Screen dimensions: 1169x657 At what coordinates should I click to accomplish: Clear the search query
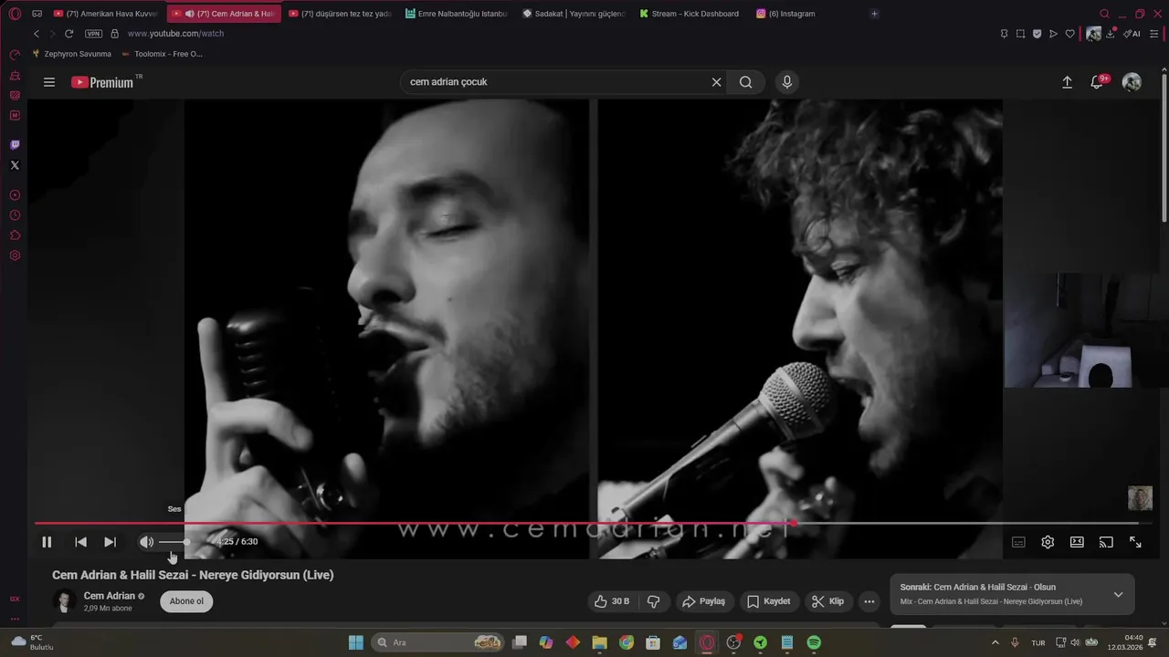(716, 82)
